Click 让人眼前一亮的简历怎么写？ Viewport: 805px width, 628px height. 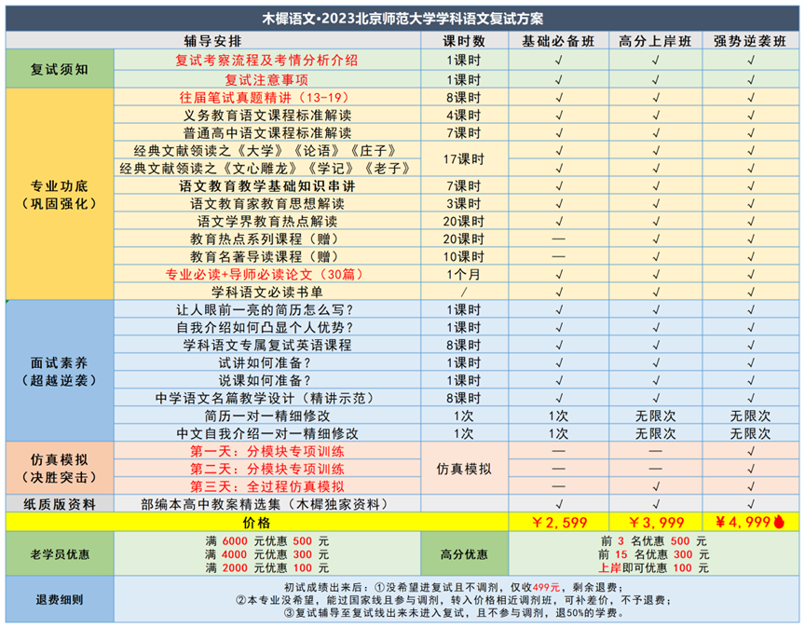click(x=267, y=309)
